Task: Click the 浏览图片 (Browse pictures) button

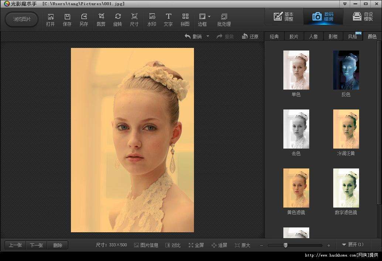Action: [22, 20]
